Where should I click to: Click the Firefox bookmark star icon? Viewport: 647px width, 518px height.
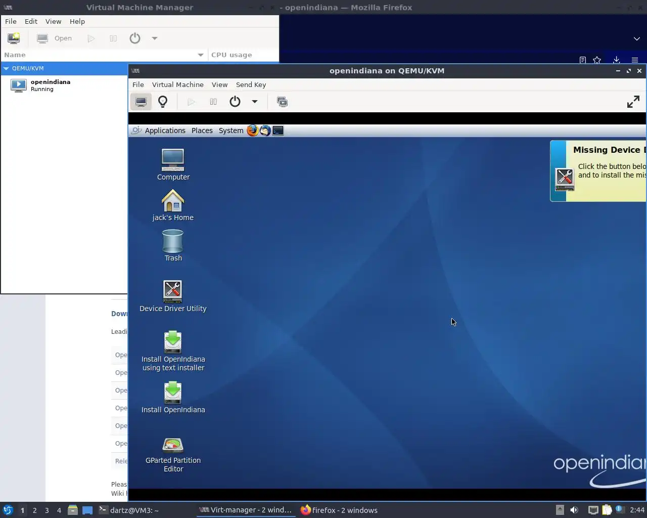(597, 60)
